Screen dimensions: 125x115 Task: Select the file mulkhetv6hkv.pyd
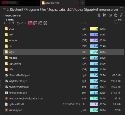click(63, 87)
